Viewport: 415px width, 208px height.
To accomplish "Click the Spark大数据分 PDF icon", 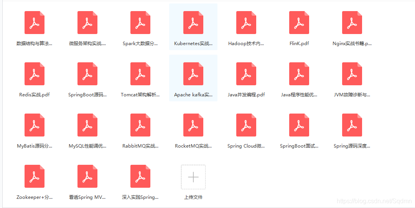I will coord(140,23).
